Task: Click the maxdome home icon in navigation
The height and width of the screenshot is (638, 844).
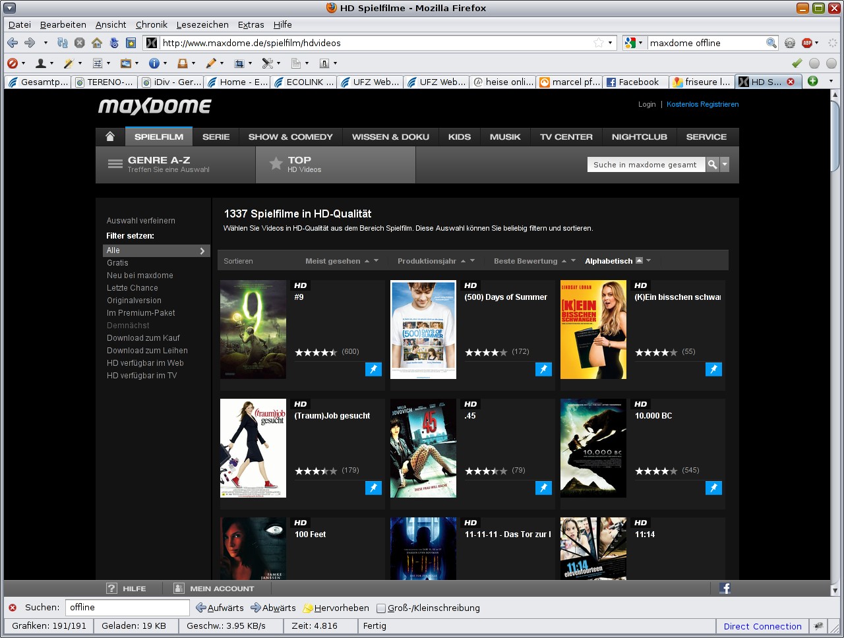Action: [110, 136]
